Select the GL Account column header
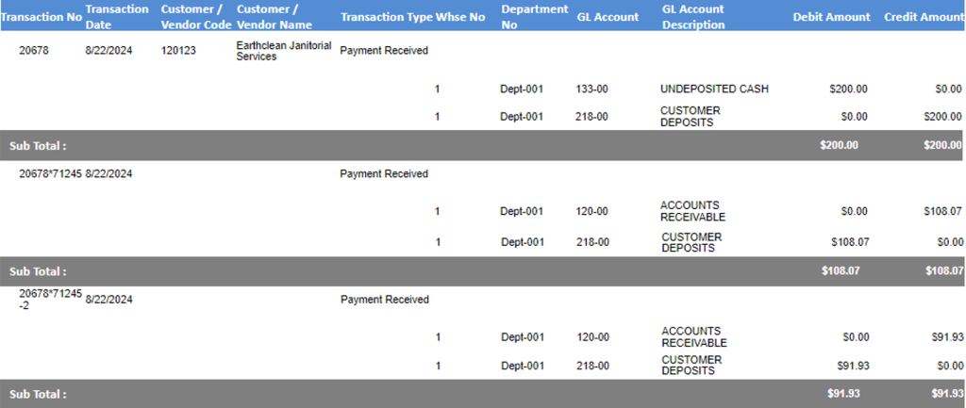 (608, 17)
